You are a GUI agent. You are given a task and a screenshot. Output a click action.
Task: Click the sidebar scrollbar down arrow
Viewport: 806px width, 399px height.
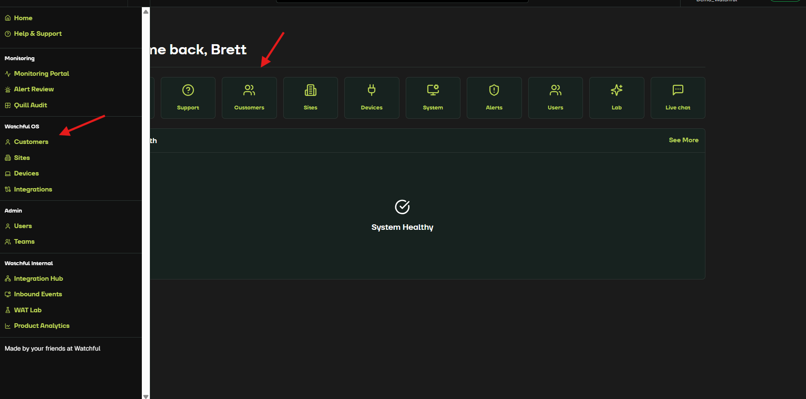pyautogui.click(x=146, y=396)
